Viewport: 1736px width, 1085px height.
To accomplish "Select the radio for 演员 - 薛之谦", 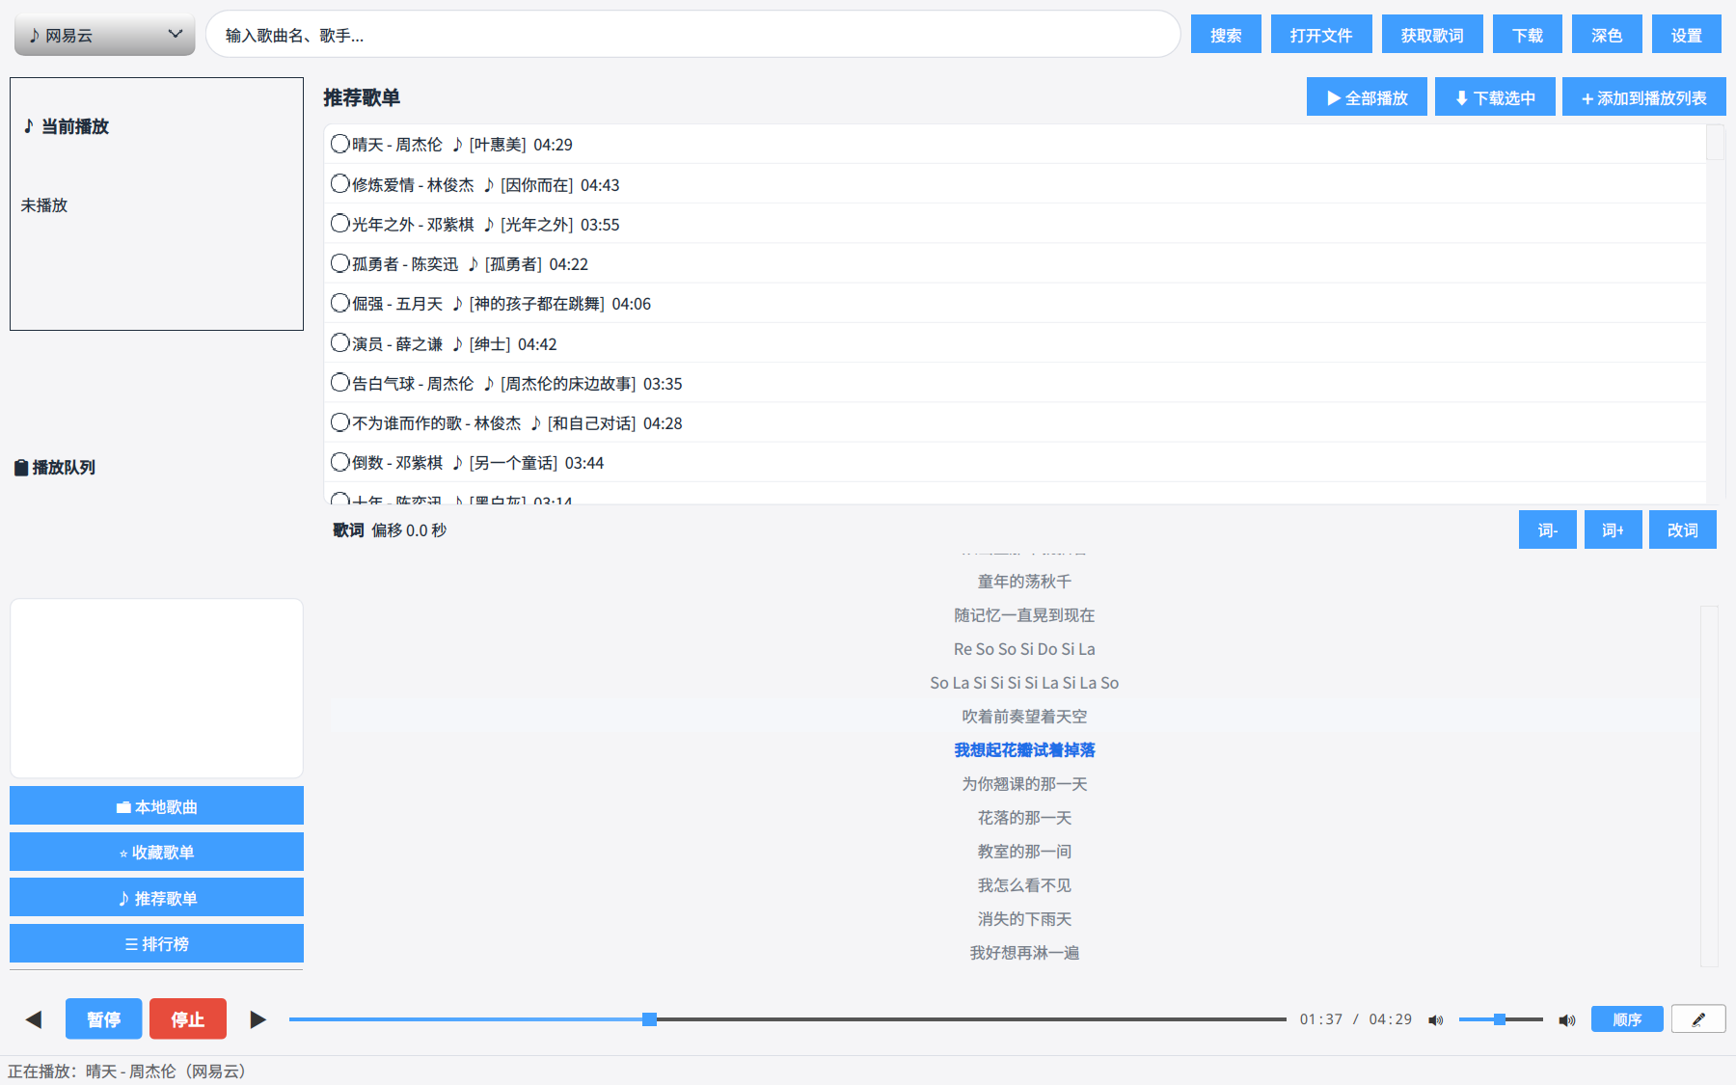I will point(339,342).
